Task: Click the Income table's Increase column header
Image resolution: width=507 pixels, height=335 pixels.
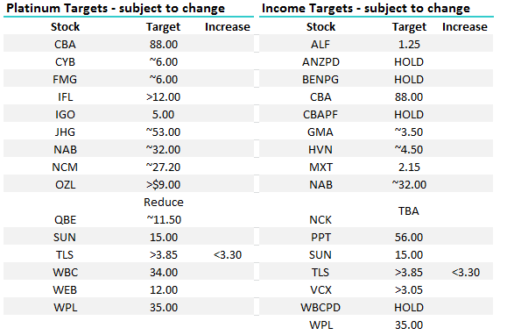Action: tap(465, 27)
